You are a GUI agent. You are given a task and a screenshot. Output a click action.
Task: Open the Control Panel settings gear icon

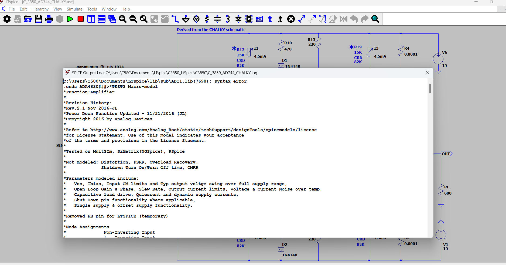pos(7,19)
